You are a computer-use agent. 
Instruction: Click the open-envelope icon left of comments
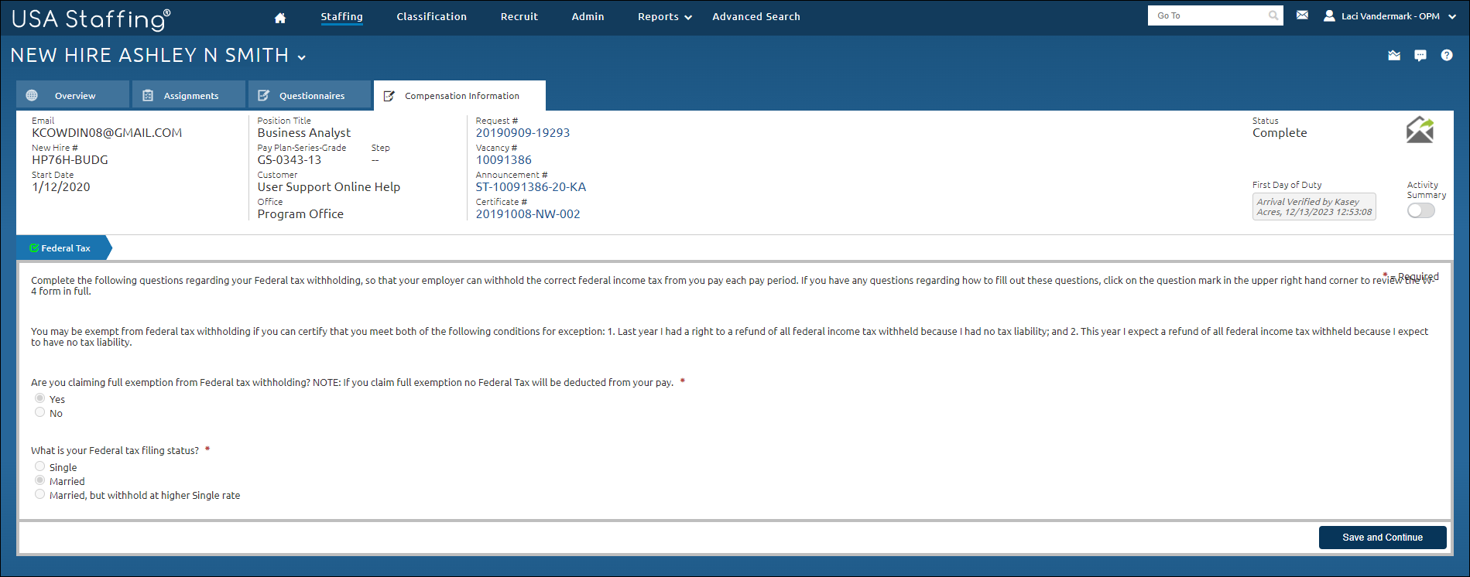(x=1394, y=56)
